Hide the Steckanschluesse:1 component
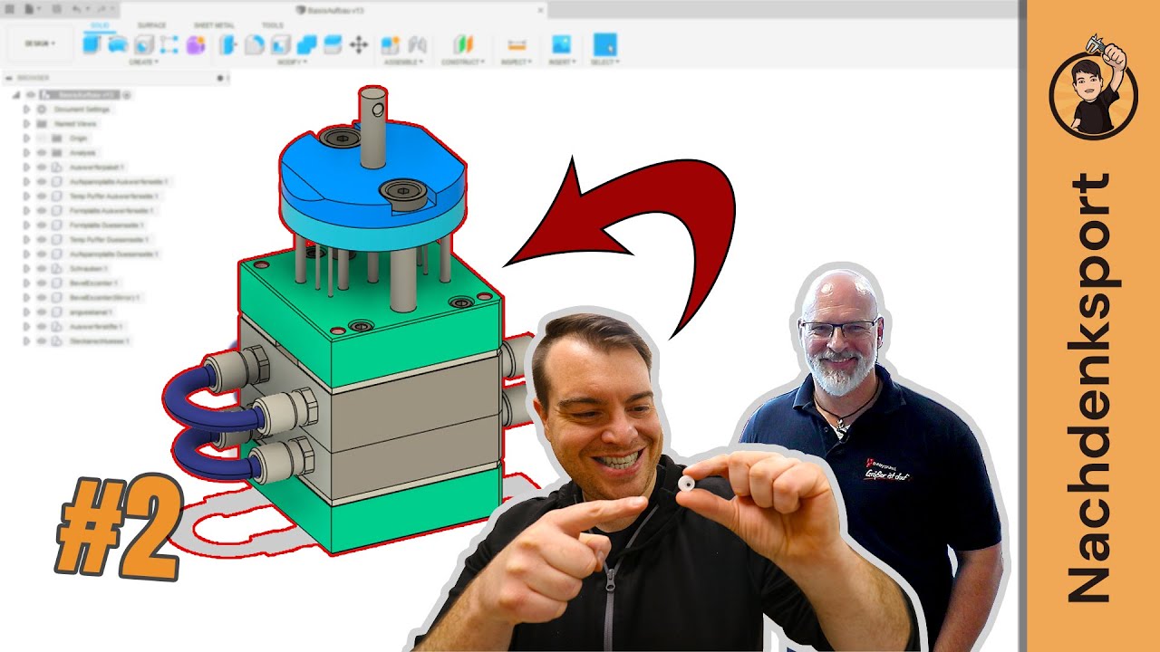 click(41, 341)
